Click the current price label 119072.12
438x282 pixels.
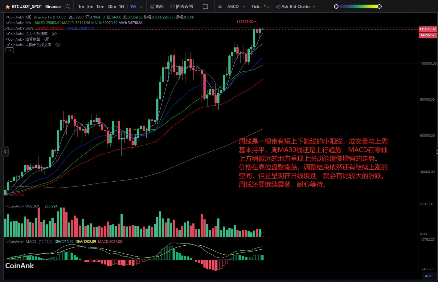tap(428, 29)
